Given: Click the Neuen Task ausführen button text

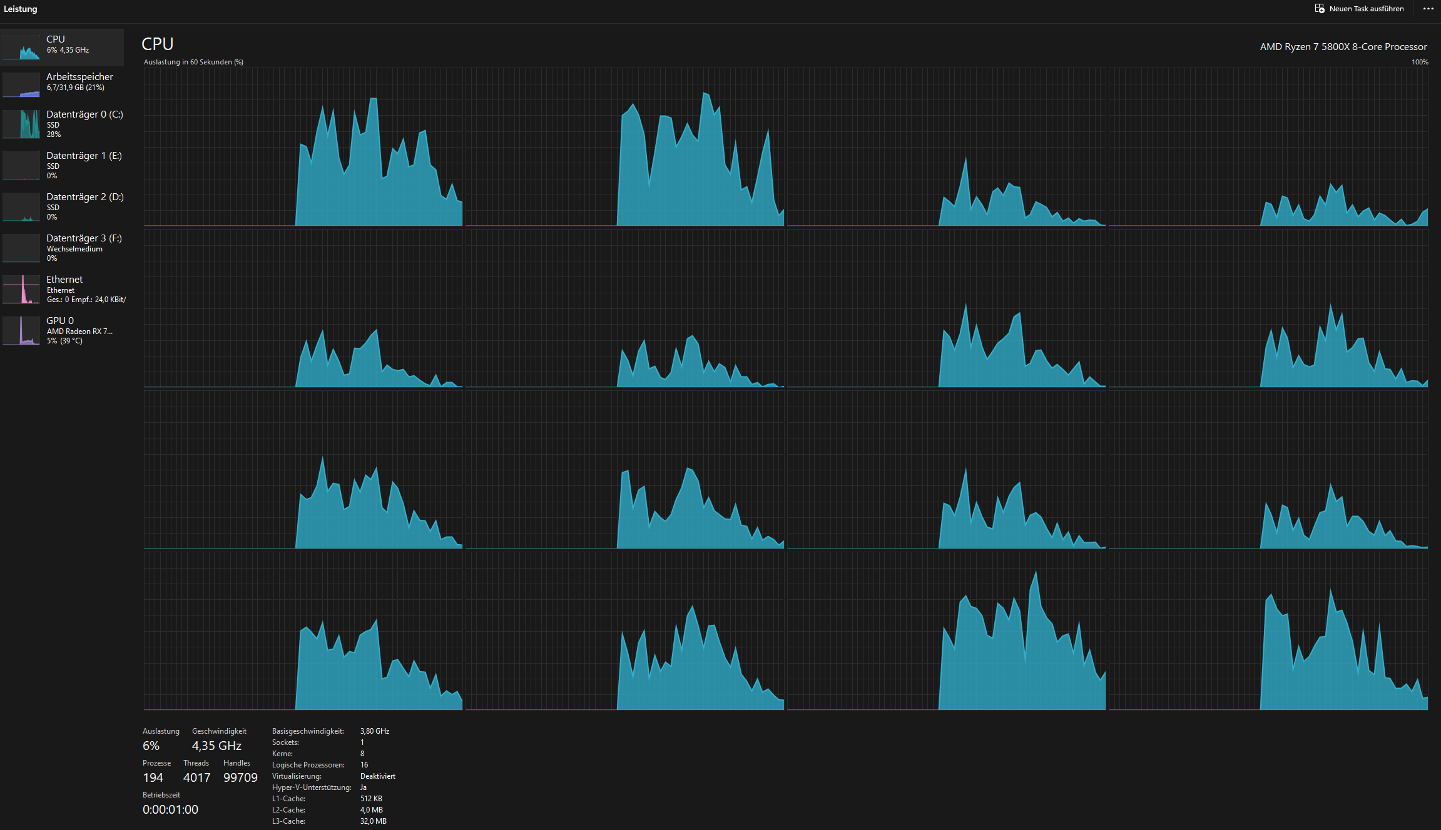Looking at the screenshot, I should point(1367,9).
